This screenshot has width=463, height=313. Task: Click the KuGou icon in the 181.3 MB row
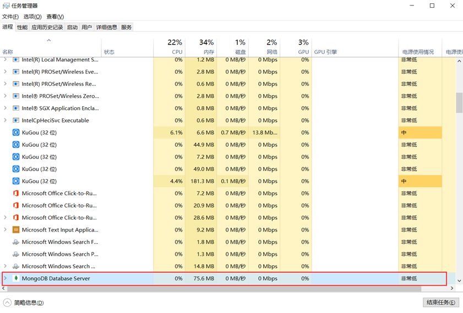tap(16, 181)
